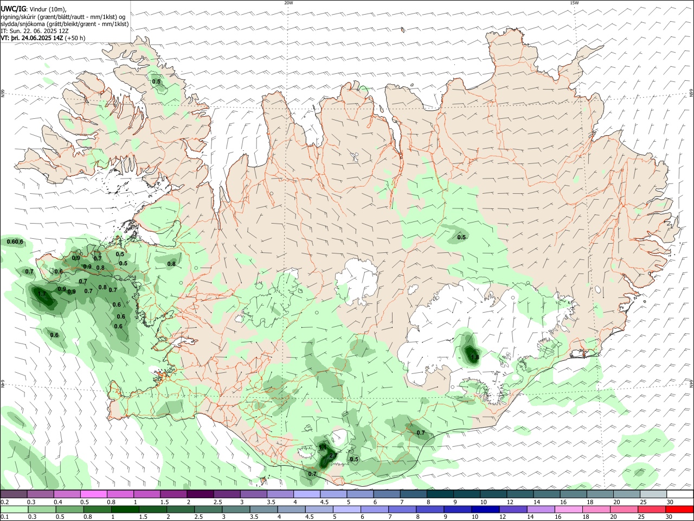The width and height of the screenshot is (694, 521).
Task: Click the 0.7 value near the southeast coast
Action: click(421, 433)
